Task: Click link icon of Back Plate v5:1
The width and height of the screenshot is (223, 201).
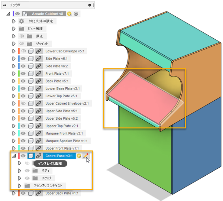Action: pos(39,81)
